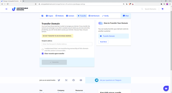The height and width of the screenshot is (93, 172).
Task: Open the extensions puzzle icon
Action: tap(161, 4)
